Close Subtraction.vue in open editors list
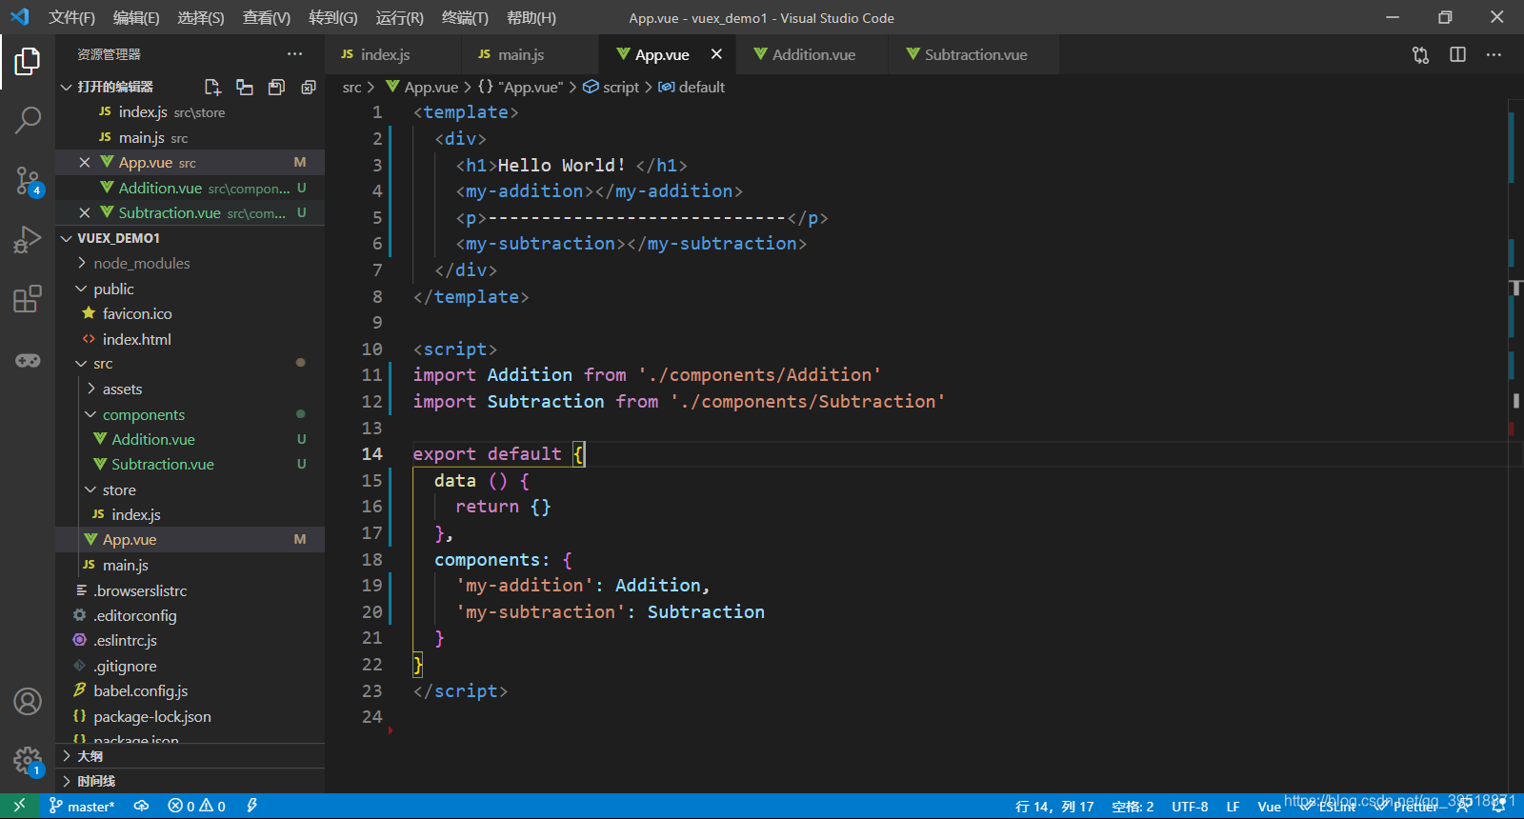 pyautogui.click(x=85, y=213)
